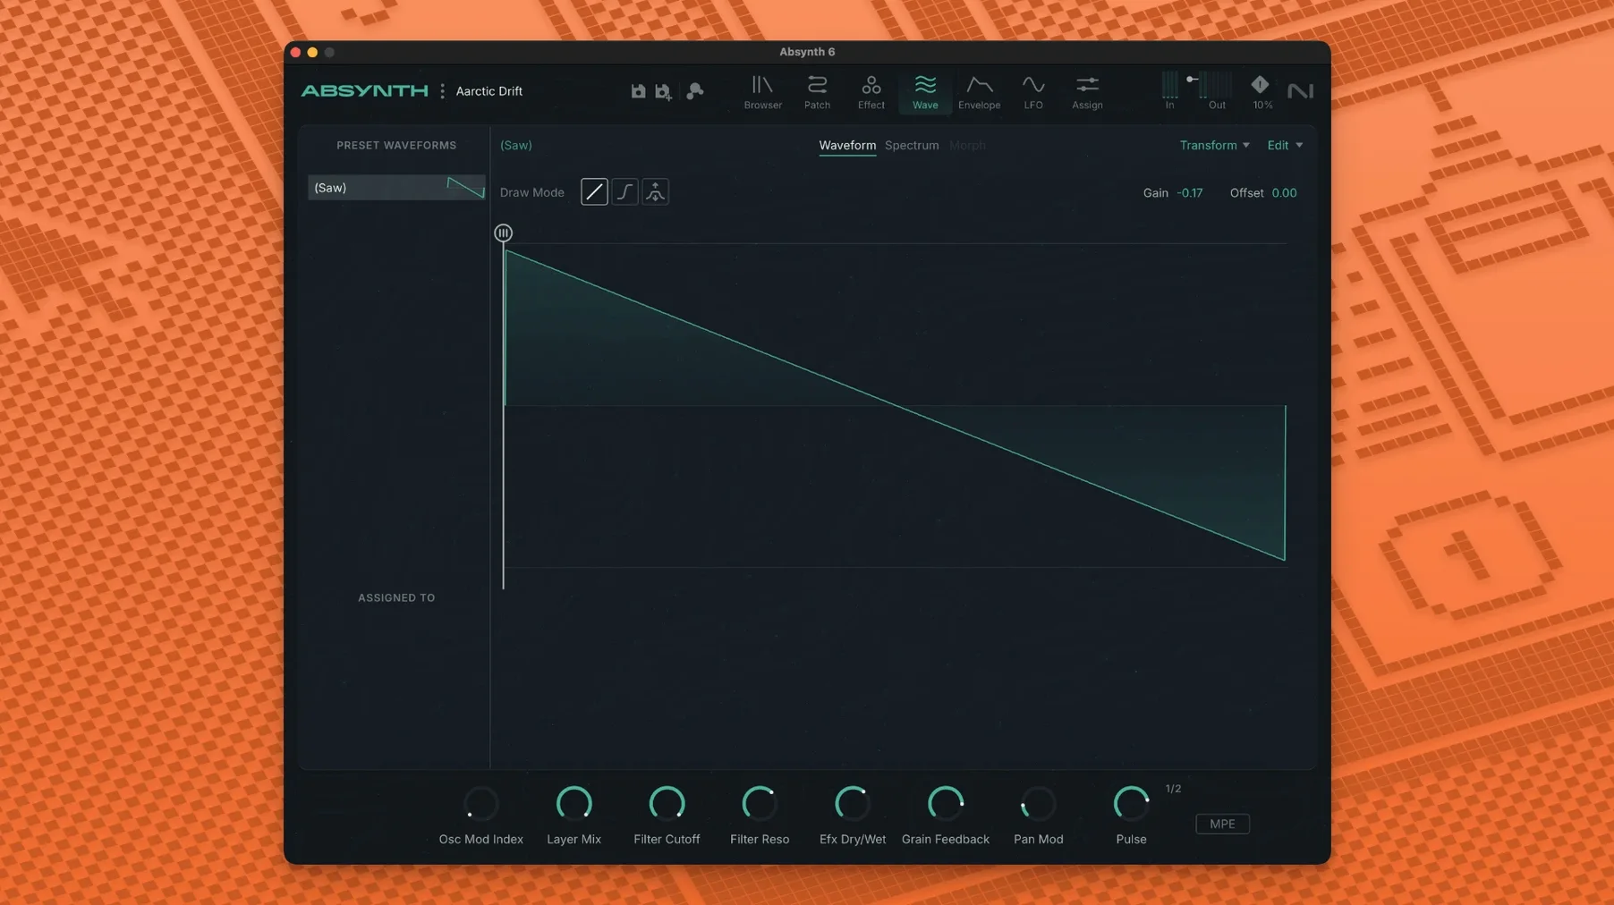This screenshot has width=1614, height=905.
Task: Click the Pulse knob
Action: (x=1131, y=804)
